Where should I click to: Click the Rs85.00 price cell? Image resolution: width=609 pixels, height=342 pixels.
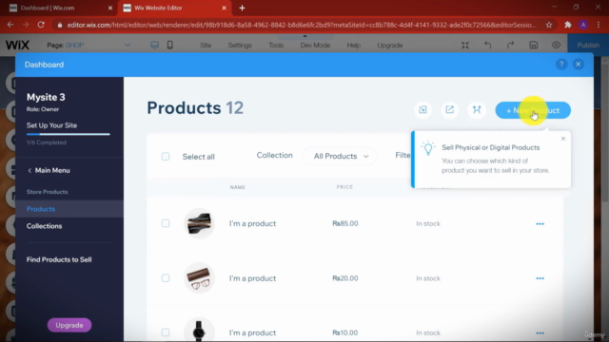[345, 223]
